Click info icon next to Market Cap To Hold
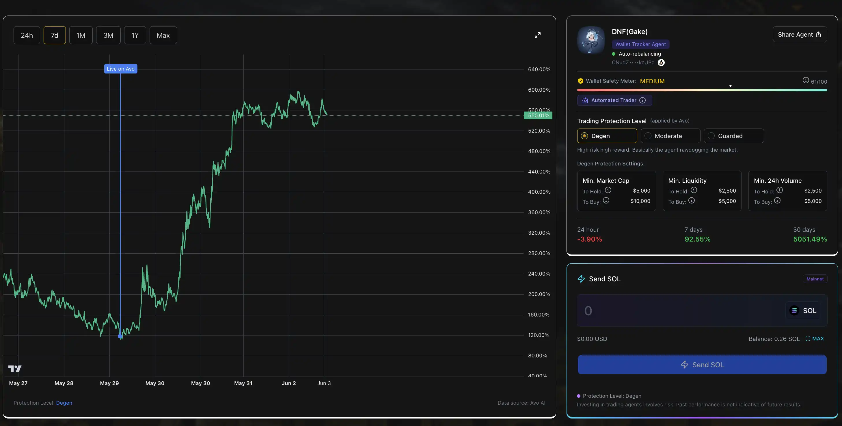This screenshot has width=842, height=426. [x=608, y=190]
